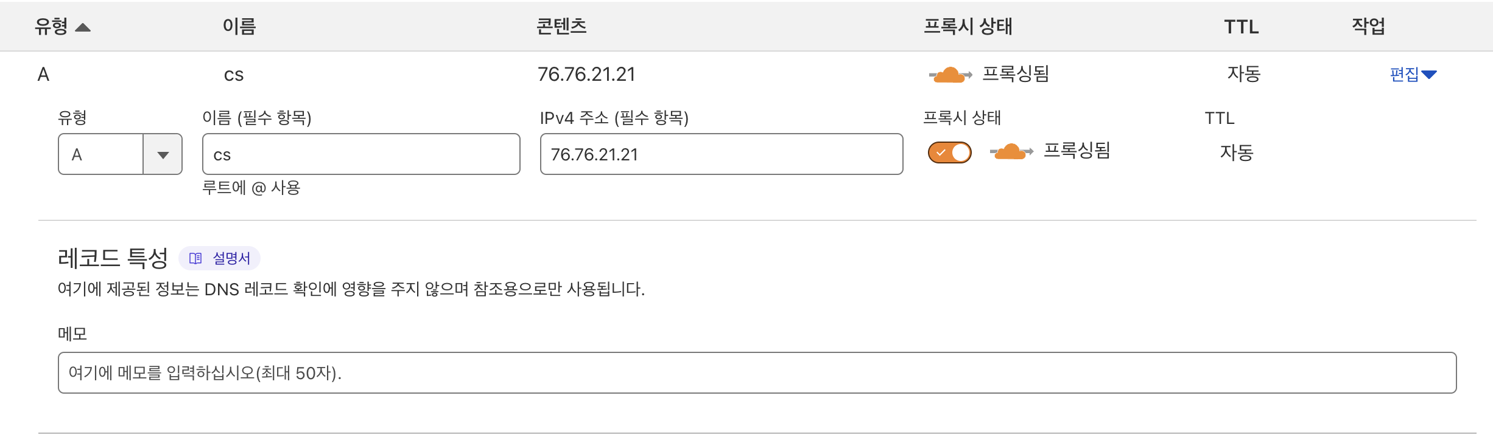The image size is (1493, 435).
Task: Click the 프록시 상태 column header
Action: (968, 27)
